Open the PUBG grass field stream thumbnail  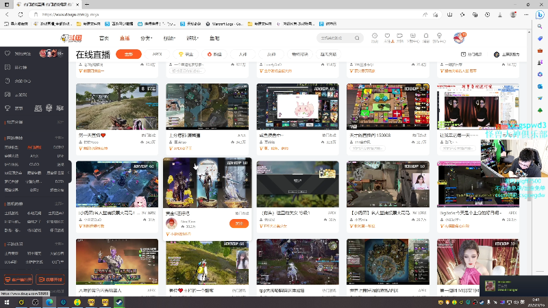(117, 107)
